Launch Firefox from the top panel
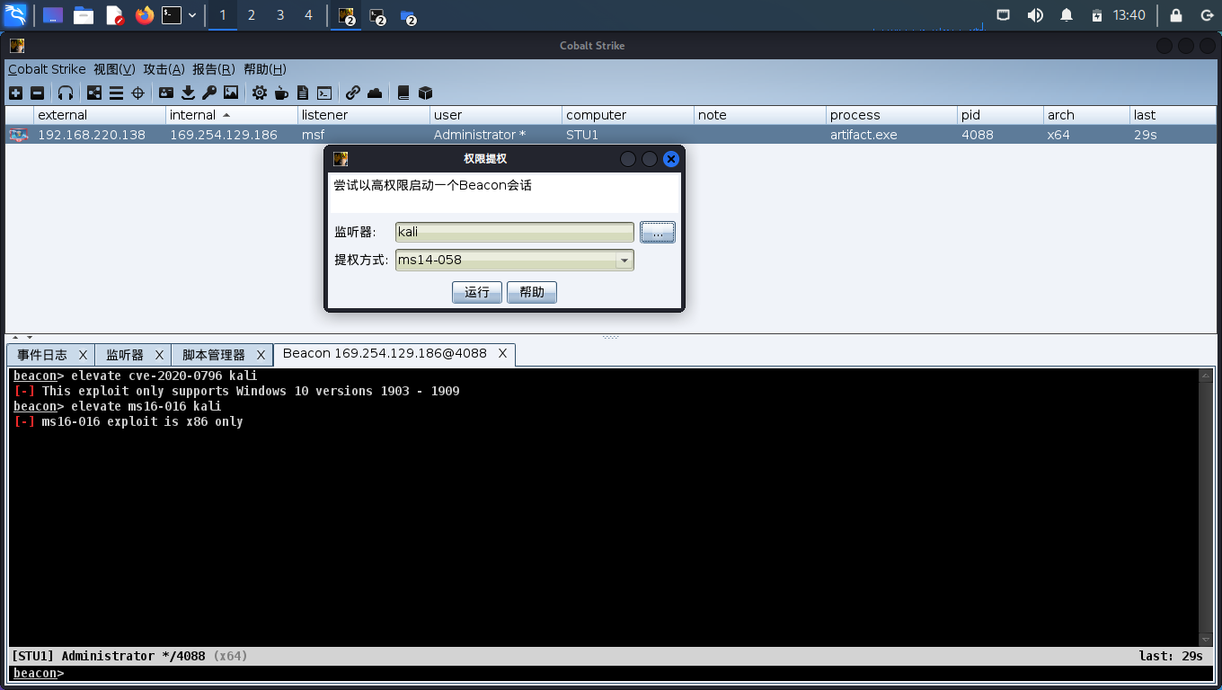 pos(145,15)
